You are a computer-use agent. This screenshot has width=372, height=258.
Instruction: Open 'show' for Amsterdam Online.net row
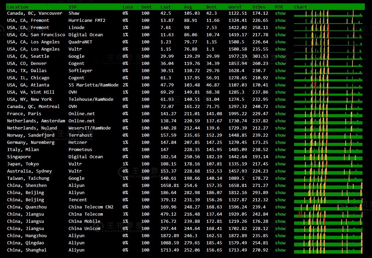coord(280,121)
